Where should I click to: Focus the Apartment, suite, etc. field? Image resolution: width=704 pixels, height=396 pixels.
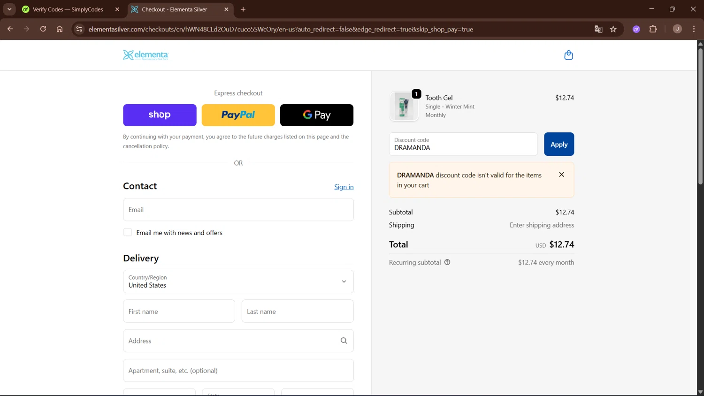(238, 371)
